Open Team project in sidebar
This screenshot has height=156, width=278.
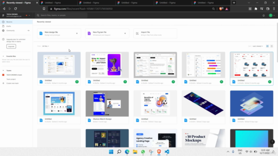(x=11, y=79)
